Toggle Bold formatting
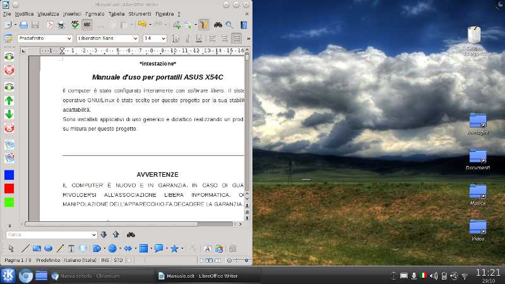Viewport: 505px width, 284px height. (176, 38)
